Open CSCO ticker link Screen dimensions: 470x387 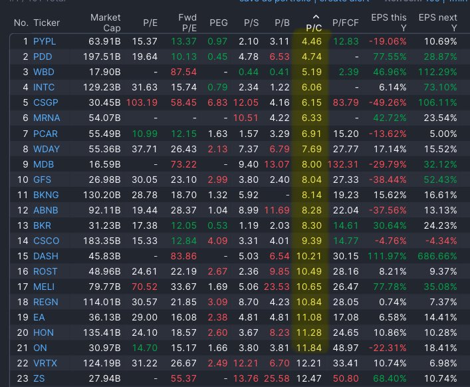46,241
